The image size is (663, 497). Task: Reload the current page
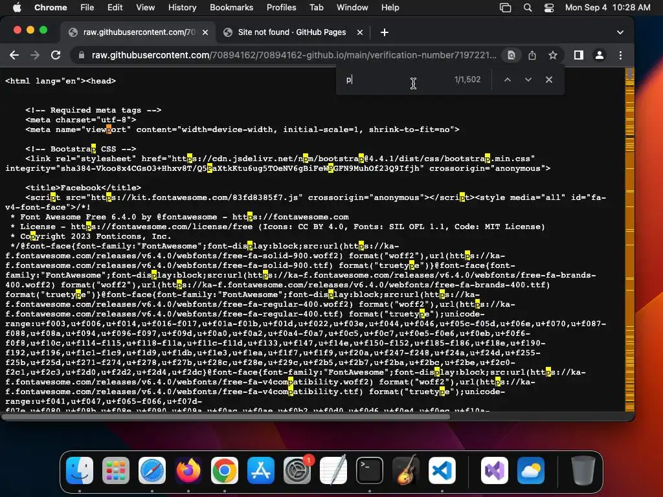(x=56, y=55)
